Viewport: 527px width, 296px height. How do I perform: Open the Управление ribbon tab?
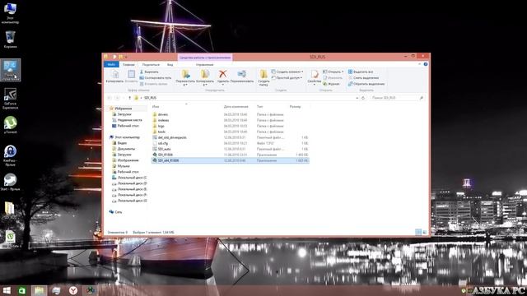(205, 64)
